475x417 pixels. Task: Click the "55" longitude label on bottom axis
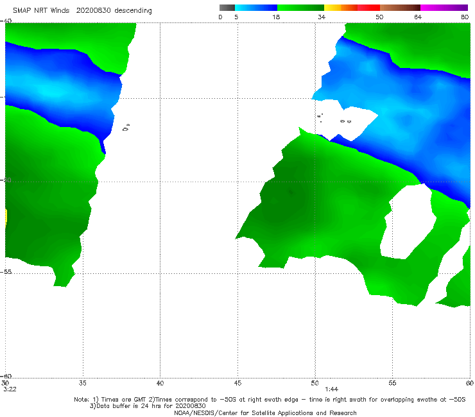[x=392, y=383]
